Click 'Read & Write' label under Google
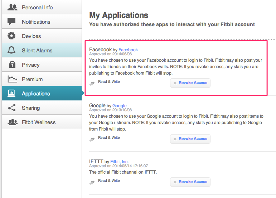276x198 pixels. 109,137
